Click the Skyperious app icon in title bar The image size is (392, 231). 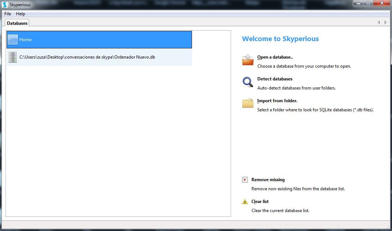(5, 4)
